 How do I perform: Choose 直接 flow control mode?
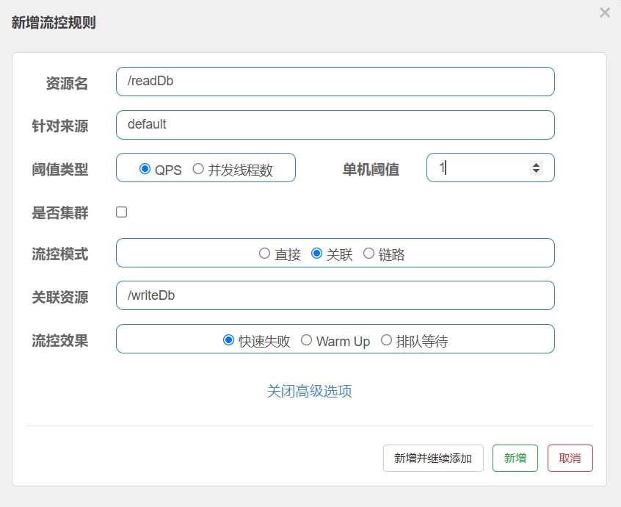(x=264, y=253)
